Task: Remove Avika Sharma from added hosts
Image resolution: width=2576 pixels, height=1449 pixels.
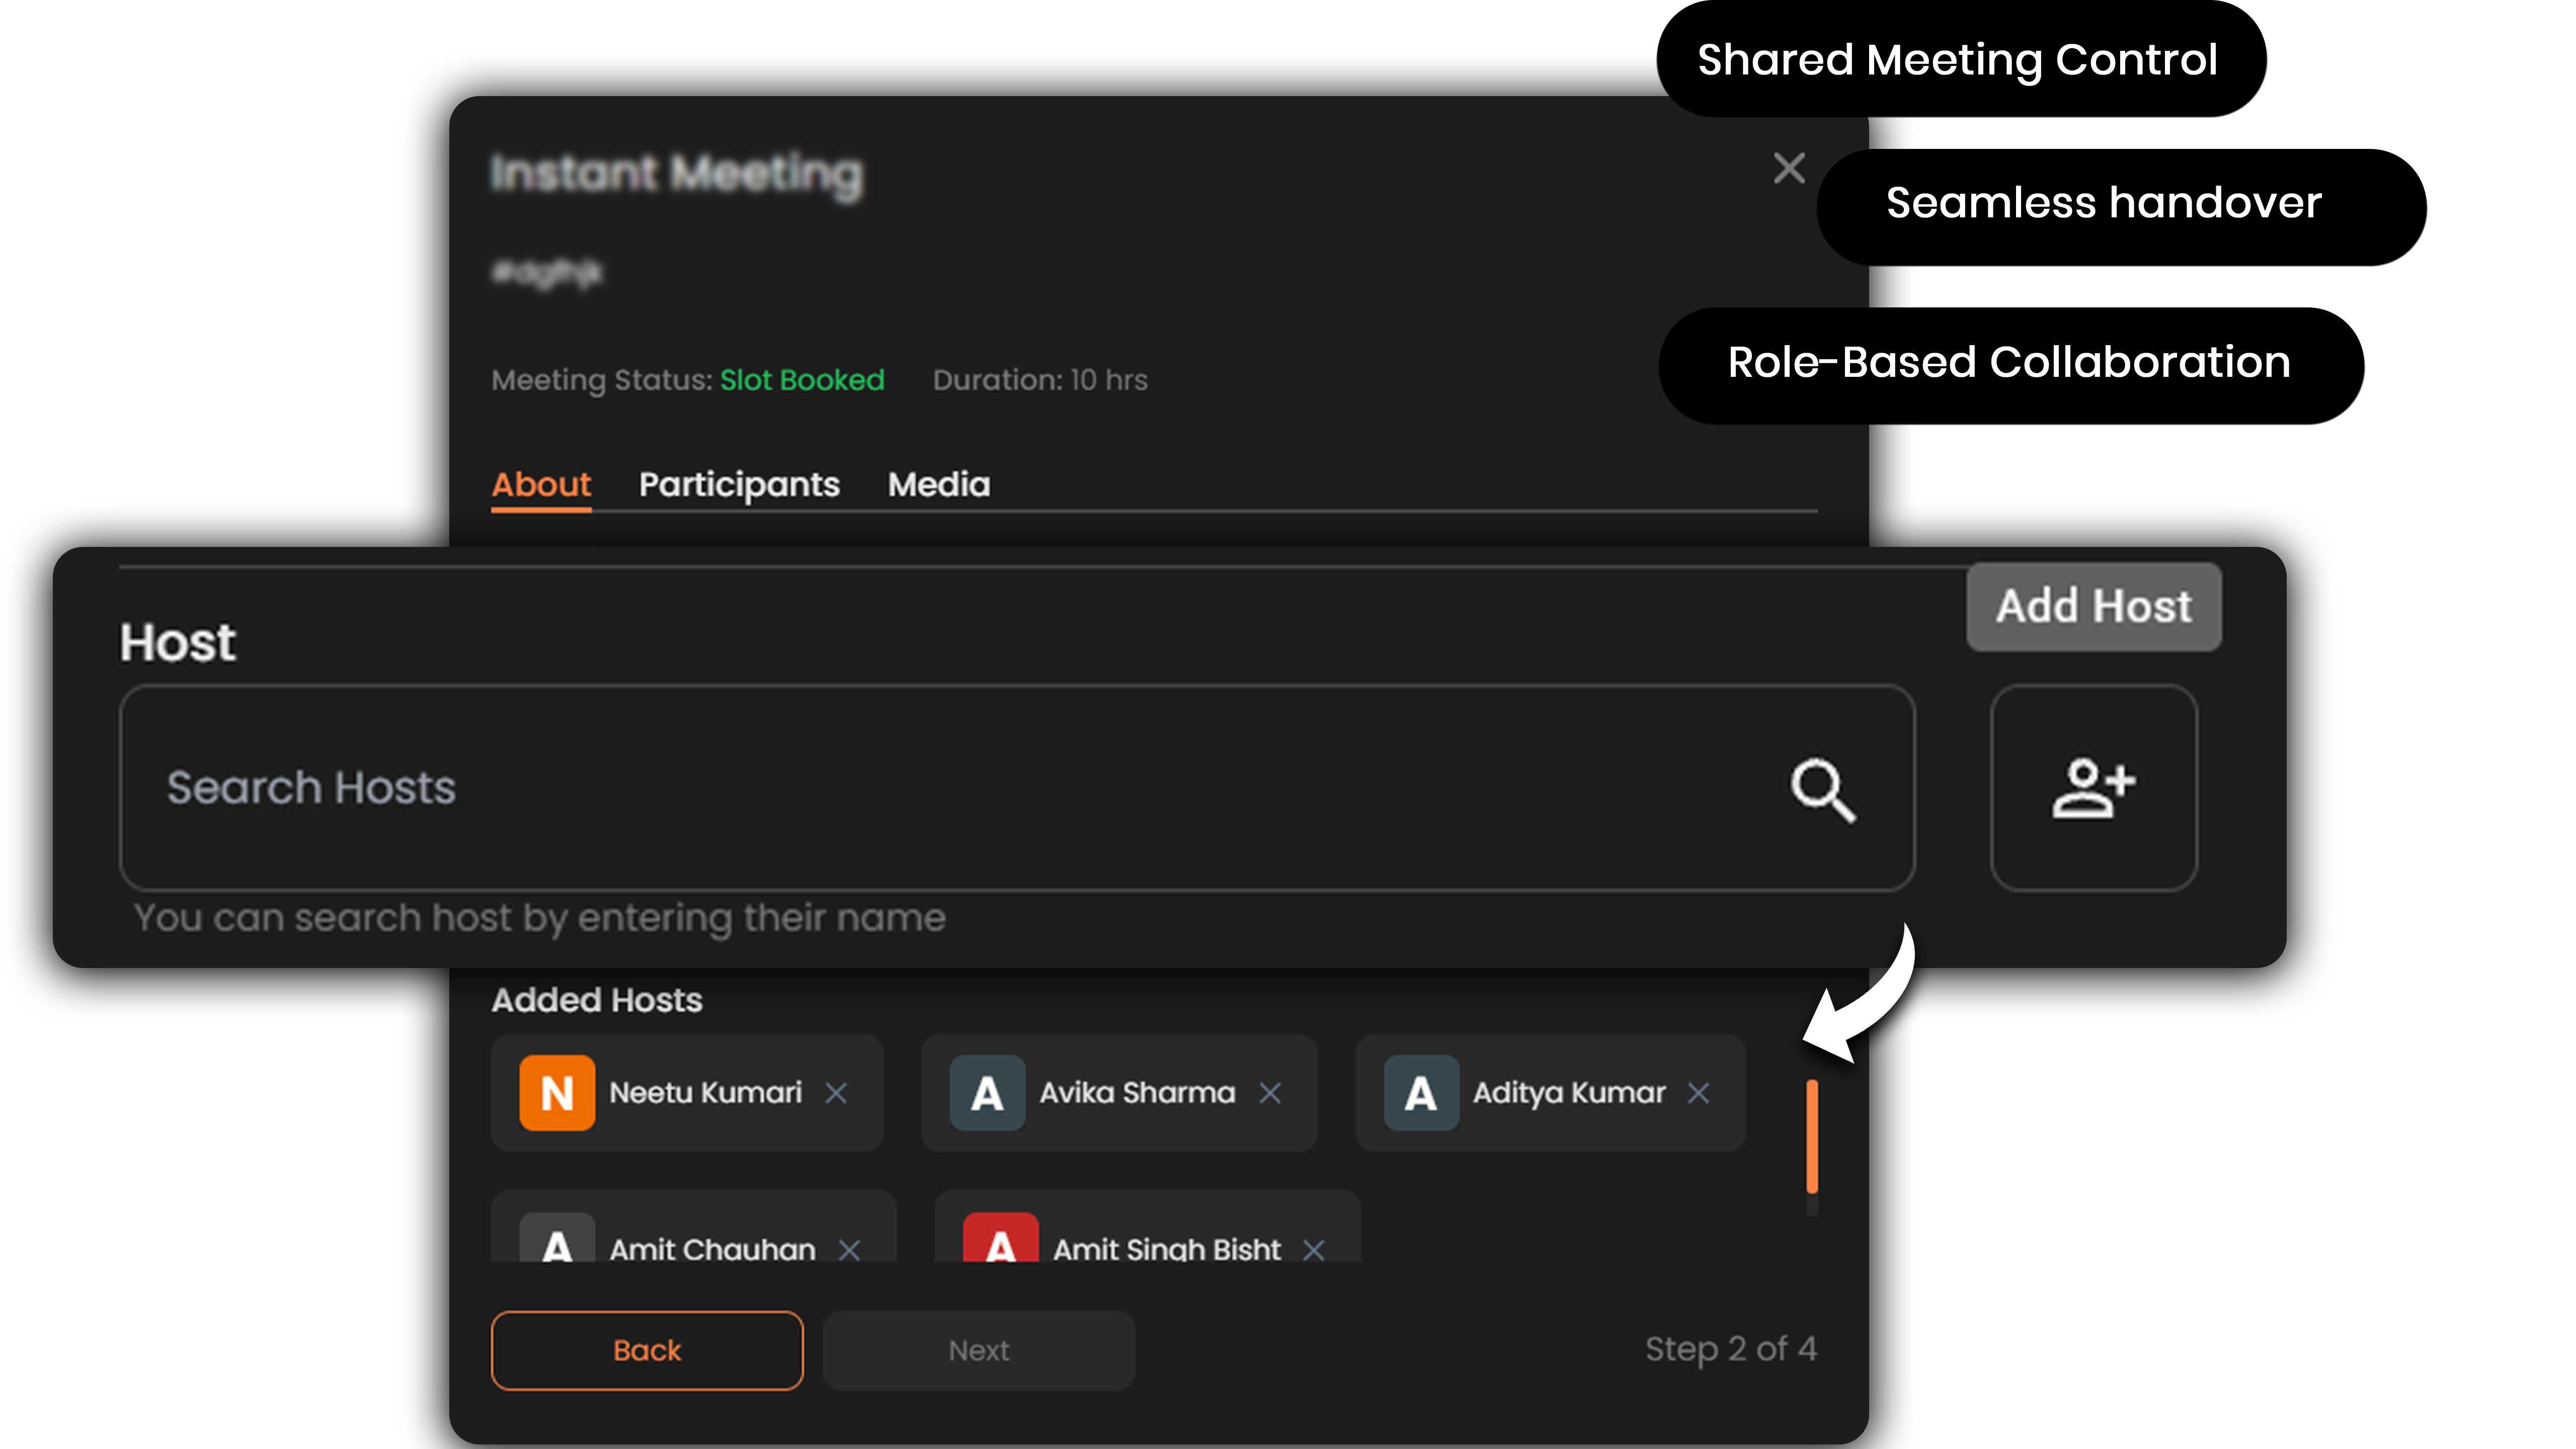Action: coord(1270,1093)
